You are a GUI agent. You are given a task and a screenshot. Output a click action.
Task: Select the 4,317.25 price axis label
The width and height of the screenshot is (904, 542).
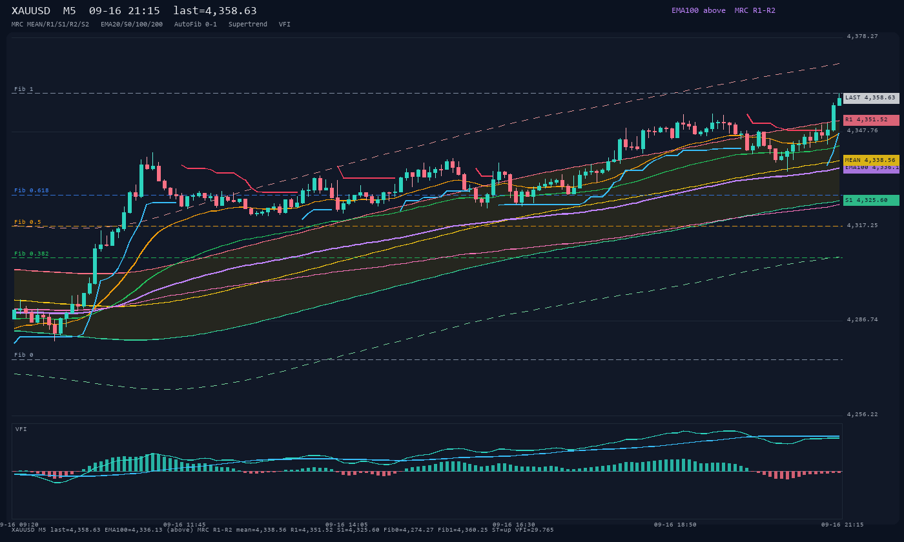(863, 225)
